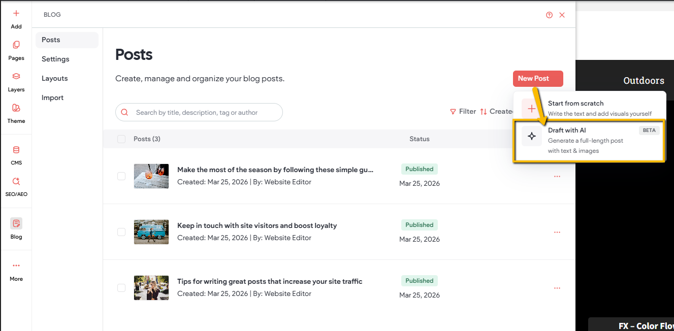
Task: Open the CMS panel icon
Action: [x=16, y=150]
